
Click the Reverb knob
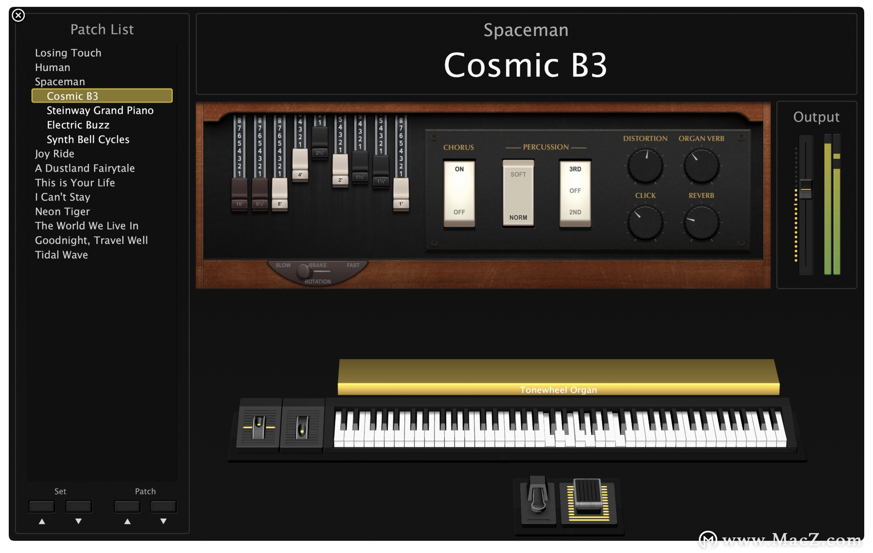pyautogui.click(x=701, y=223)
